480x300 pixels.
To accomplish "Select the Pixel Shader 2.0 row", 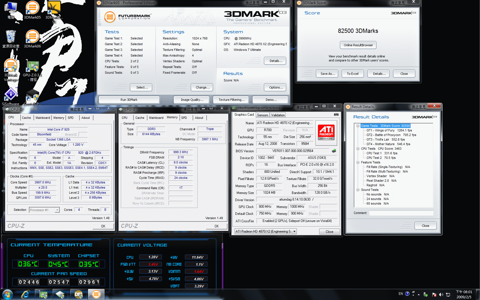I will click(381, 181).
